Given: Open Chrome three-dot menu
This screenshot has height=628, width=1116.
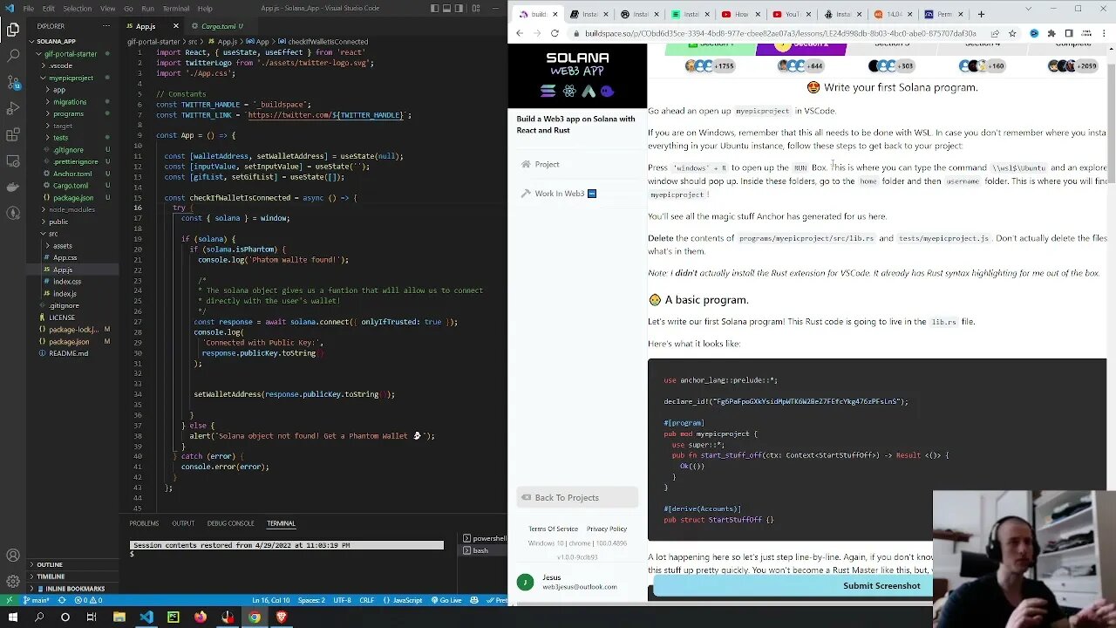Looking at the screenshot, I should tap(1104, 33).
